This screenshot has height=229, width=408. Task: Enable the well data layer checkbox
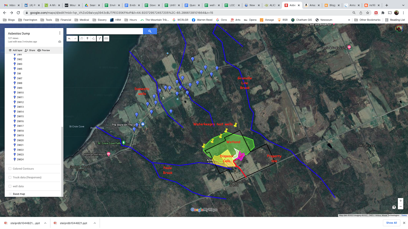coord(10,186)
